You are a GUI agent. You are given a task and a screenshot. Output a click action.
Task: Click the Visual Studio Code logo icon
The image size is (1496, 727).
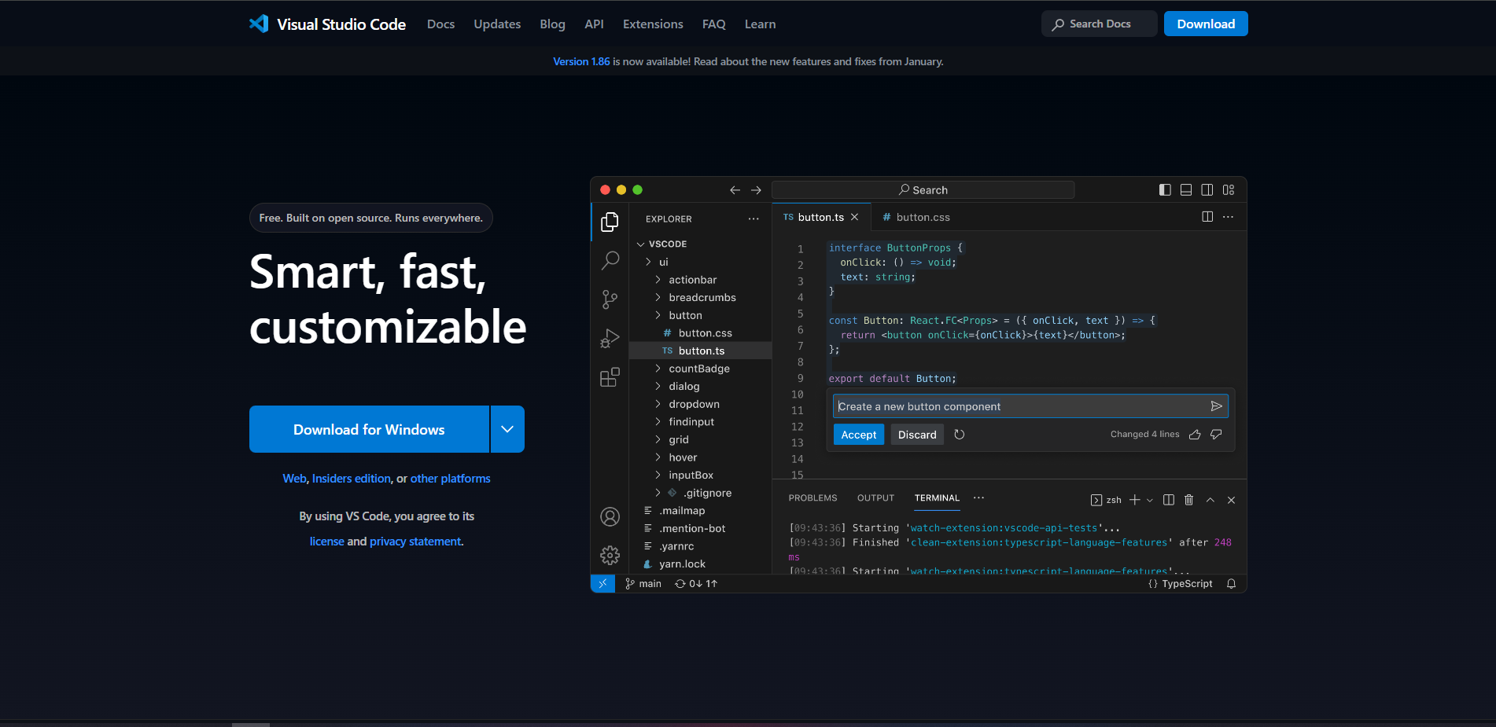pyautogui.click(x=259, y=24)
